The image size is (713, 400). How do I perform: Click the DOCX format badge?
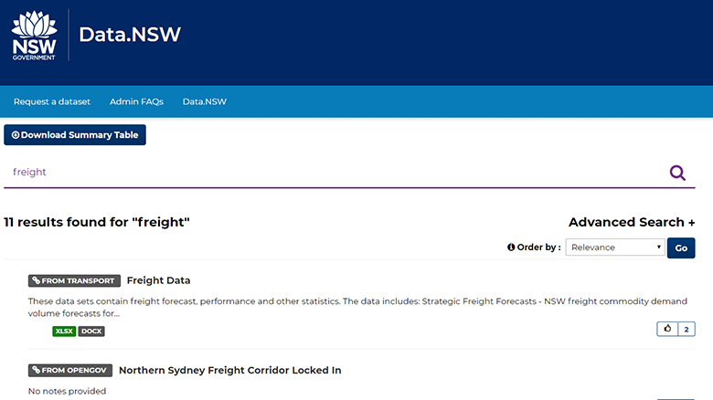[x=91, y=331]
